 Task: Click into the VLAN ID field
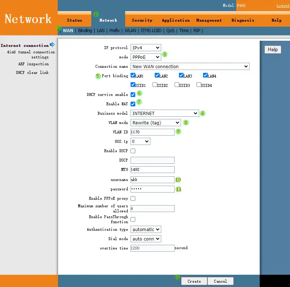point(153,132)
